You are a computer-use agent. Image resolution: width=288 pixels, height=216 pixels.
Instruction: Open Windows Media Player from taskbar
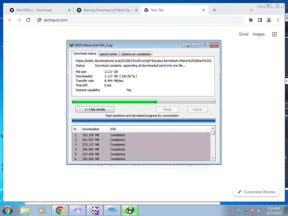[42, 210]
